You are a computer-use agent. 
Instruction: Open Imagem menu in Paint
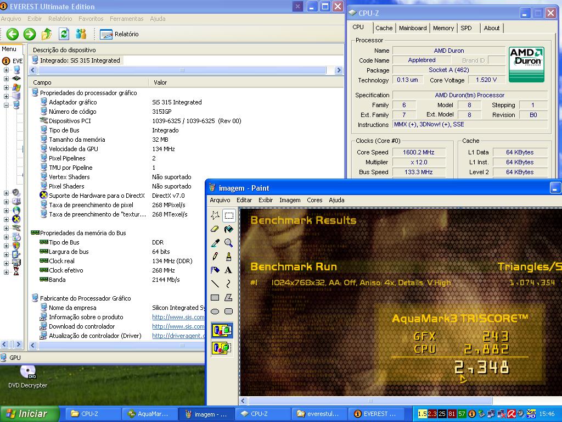[290, 200]
